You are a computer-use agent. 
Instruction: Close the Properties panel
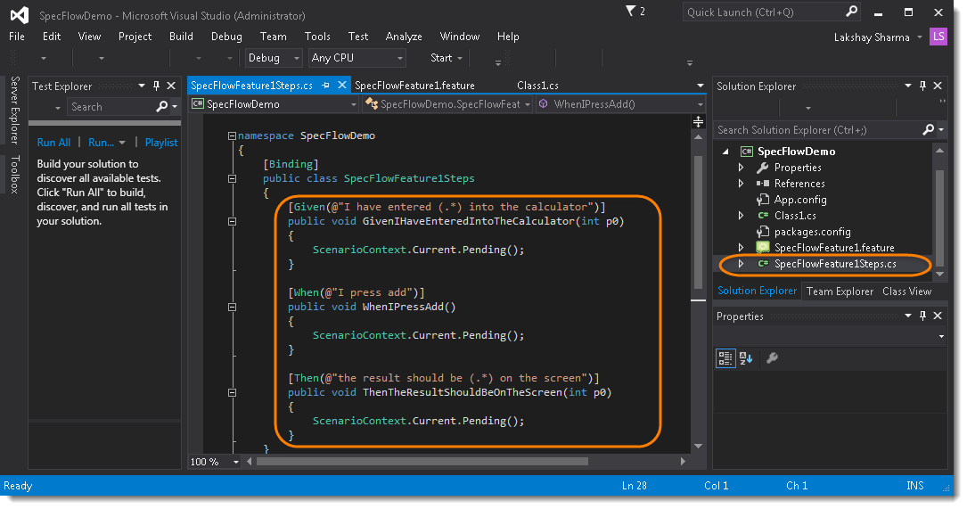938,316
